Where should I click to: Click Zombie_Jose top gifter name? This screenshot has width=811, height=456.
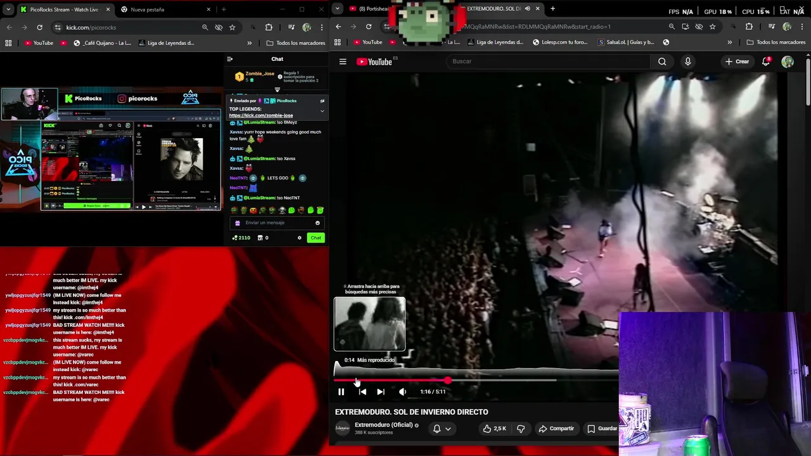click(260, 73)
